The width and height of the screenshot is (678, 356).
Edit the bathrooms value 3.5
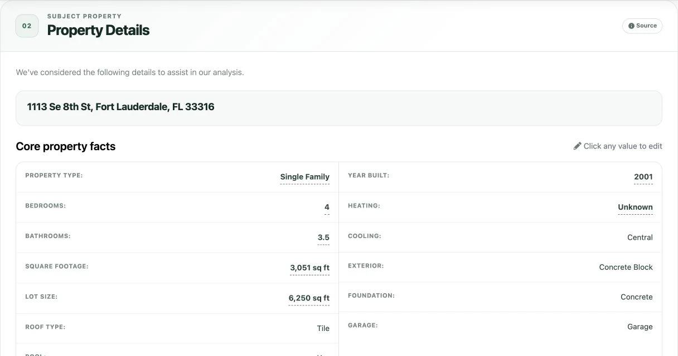(x=323, y=238)
